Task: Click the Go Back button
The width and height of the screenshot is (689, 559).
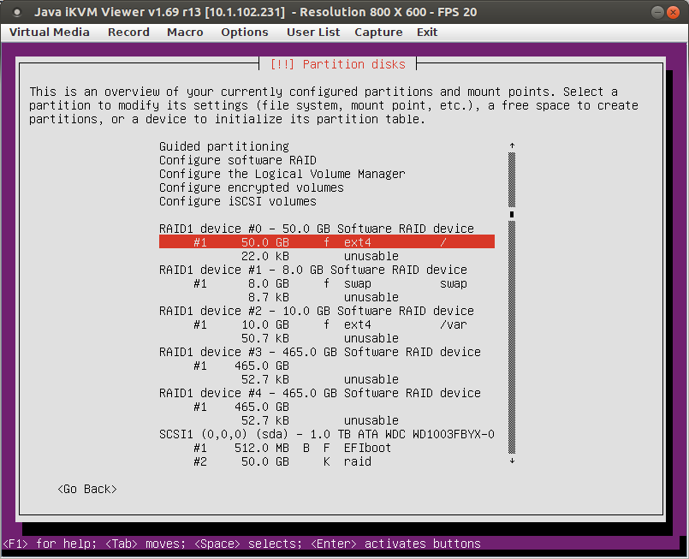Action: tap(87, 489)
